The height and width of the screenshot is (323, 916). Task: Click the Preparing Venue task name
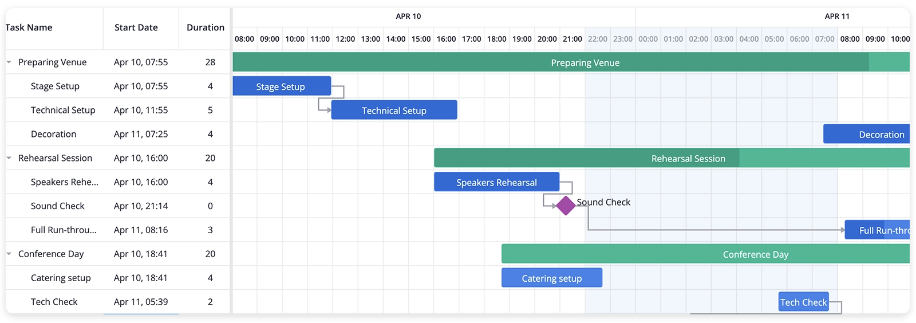pos(53,62)
